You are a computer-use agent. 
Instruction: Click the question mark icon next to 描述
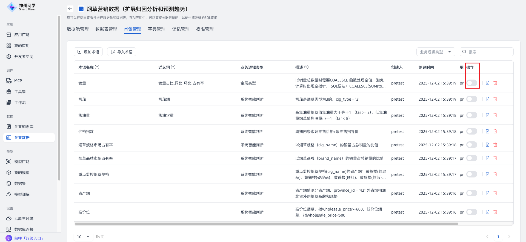(306, 67)
